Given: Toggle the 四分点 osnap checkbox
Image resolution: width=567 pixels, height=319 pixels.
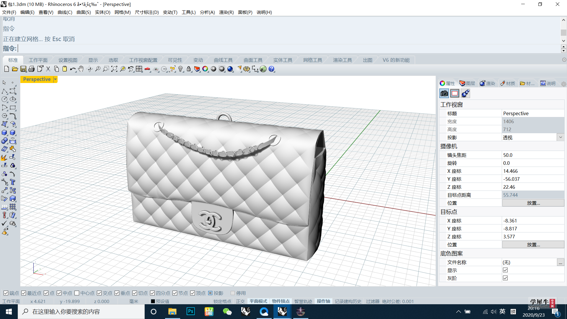Looking at the screenshot, I should pos(152,293).
